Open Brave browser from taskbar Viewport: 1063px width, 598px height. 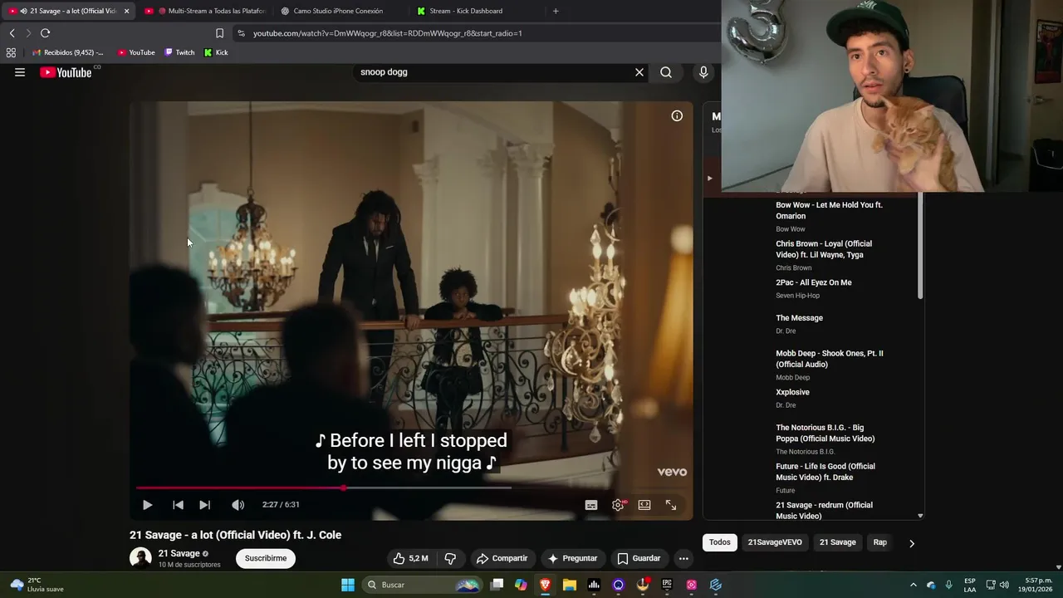(x=545, y=585)
